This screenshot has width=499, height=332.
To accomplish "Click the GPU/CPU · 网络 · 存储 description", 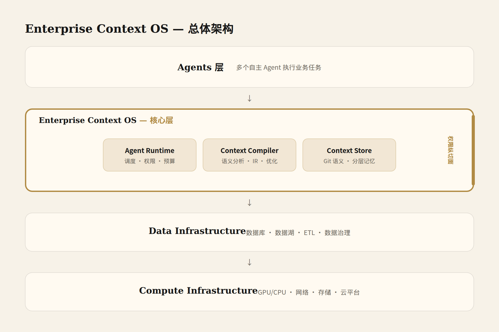I will coord(309,292).
